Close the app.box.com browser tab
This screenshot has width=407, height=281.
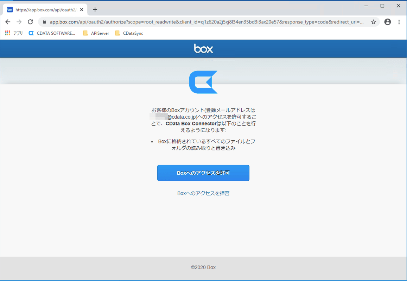[82, 9]
